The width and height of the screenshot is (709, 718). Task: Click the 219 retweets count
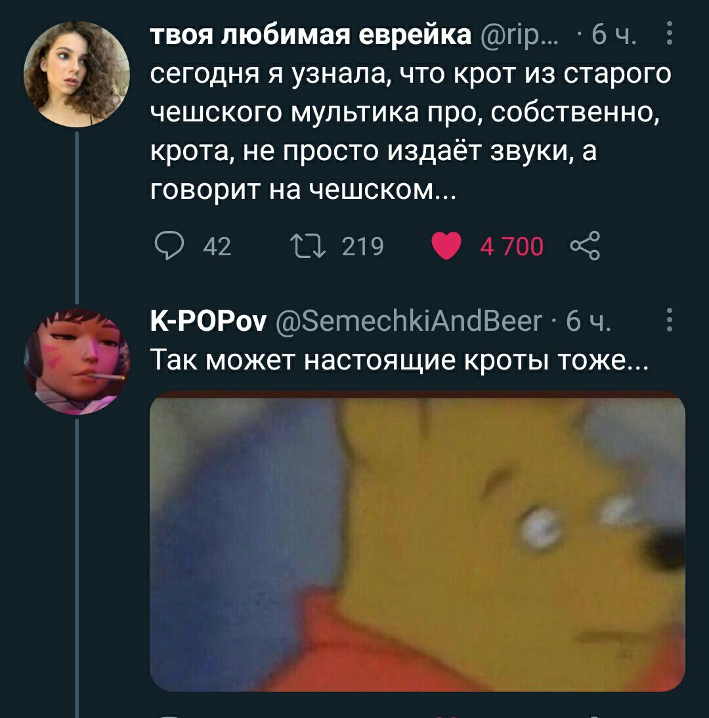[363, 246]
